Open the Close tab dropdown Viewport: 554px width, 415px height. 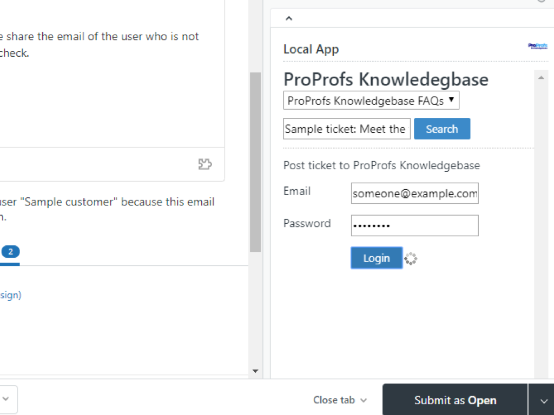[x=340, y=400]
